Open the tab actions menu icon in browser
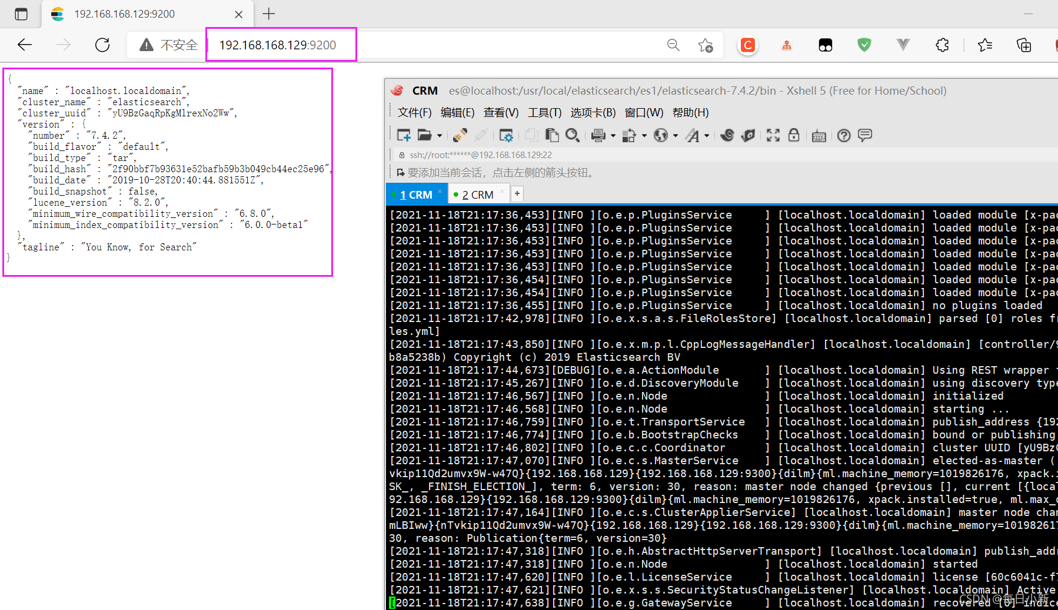This screenshot has width=1058, height=610. click(21, 14)
